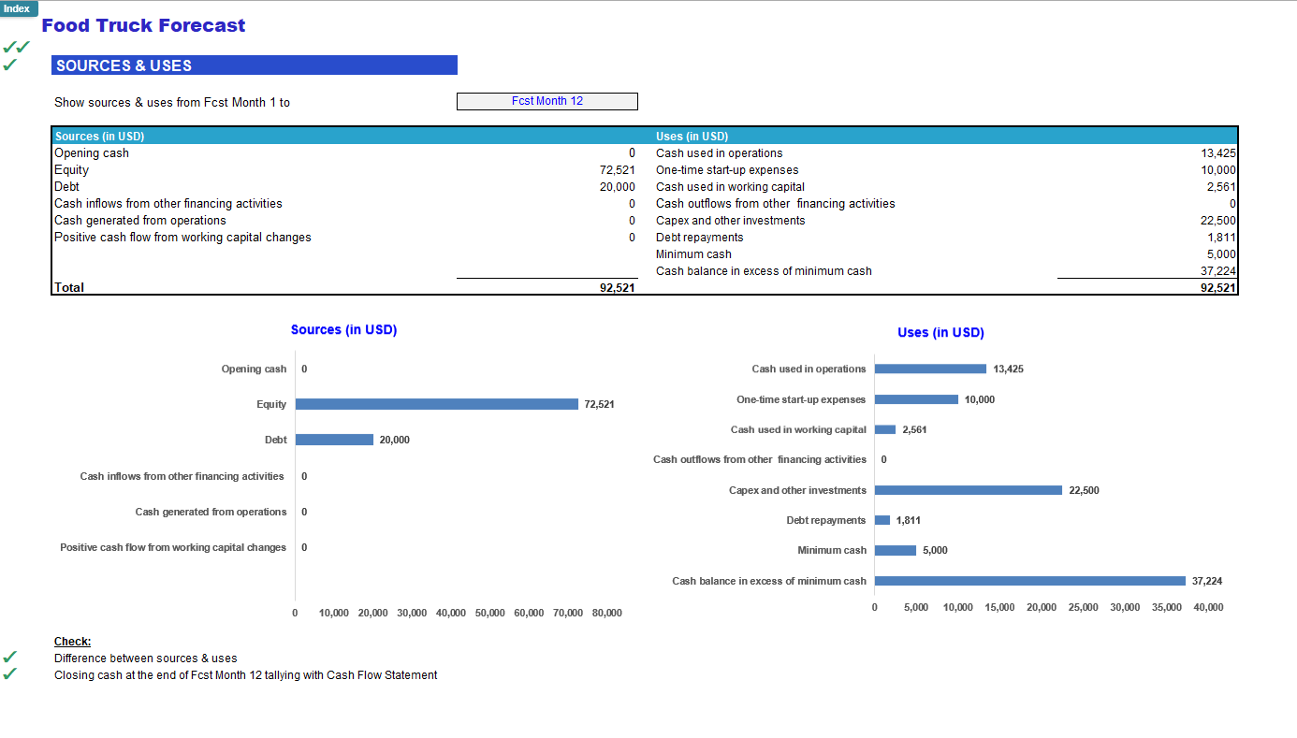1297x738 pixels.
Task: Select the Sources (in USD) table header
Action: pyautogui.click(x=99, y=137)
